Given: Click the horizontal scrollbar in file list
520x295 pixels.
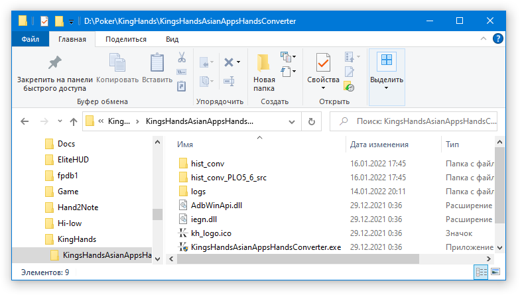Looking at the screenshot, I should point(298,259).
